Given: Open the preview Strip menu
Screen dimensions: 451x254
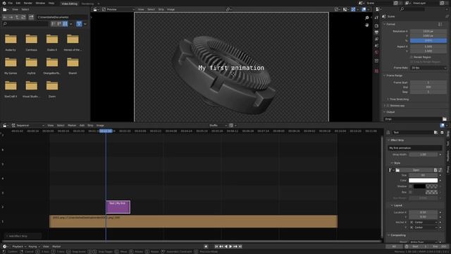Looking at the screenshot, I should (161, 9).
